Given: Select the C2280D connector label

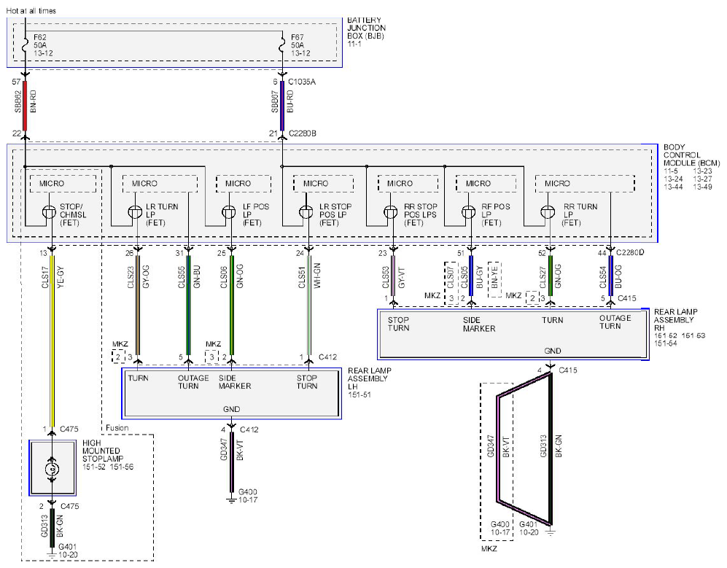Looking at the screenshot, I should (x=630, y=253).
